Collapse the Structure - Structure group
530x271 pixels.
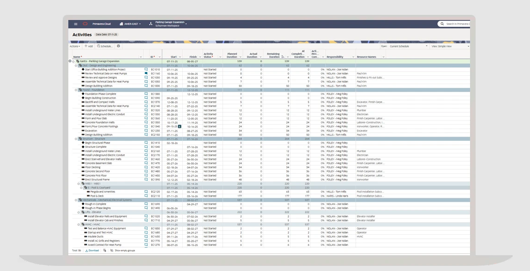[76, 139]
